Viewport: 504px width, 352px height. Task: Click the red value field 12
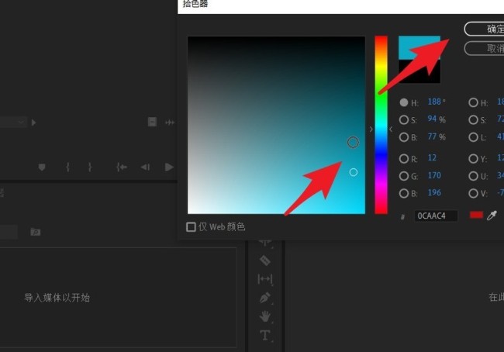pos(432,157)
